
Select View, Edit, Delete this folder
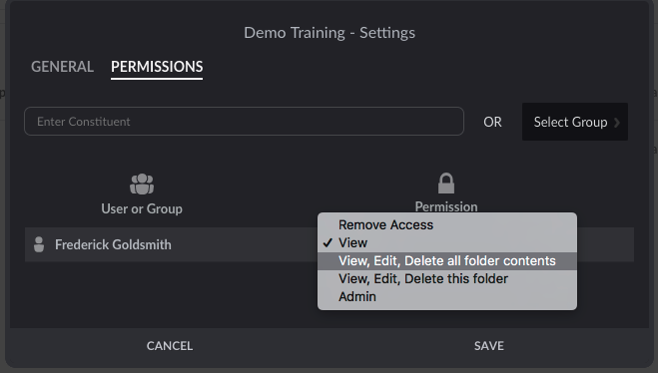[x=447, y=278]
